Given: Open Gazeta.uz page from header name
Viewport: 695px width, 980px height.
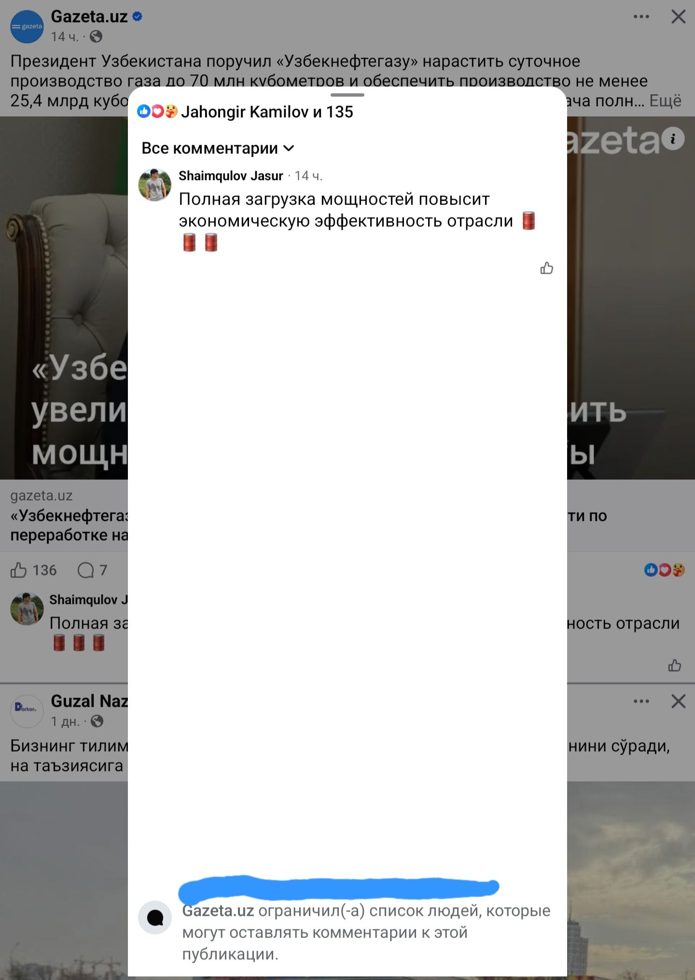Looking at the screenshot, I should (89, 17).
